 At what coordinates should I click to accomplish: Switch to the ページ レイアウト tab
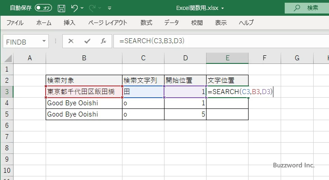click(x=108, y=22)
